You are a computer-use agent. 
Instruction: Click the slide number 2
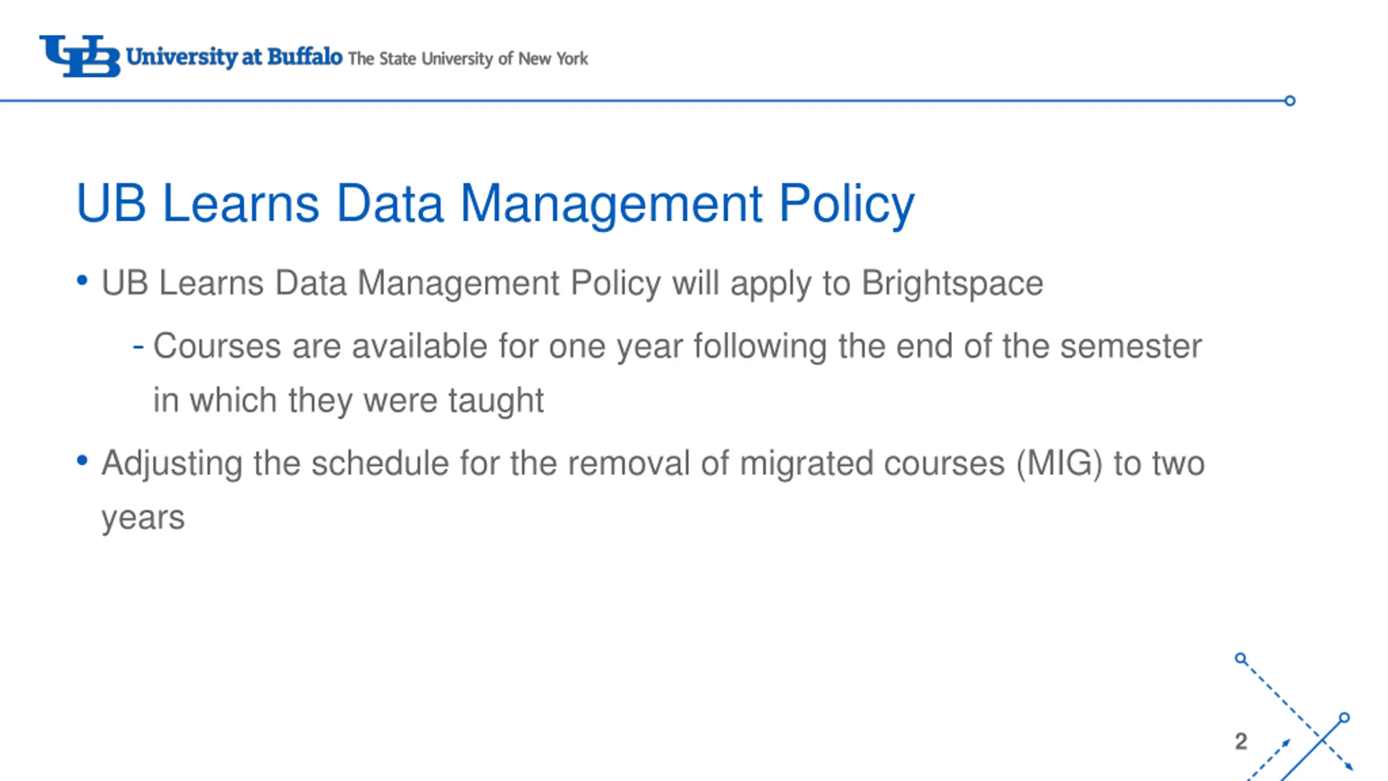[1241, 741]
